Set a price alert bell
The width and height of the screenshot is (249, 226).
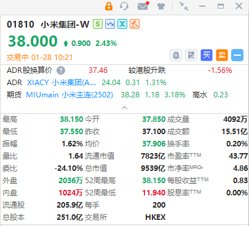pos(176,55)
